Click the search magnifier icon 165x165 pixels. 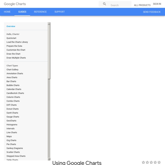(105, 4)
